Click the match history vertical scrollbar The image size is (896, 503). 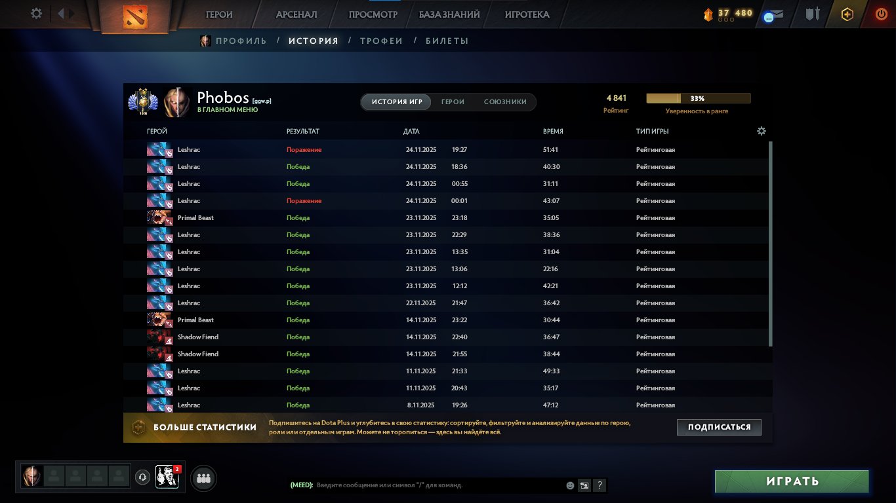coord(770,242)
